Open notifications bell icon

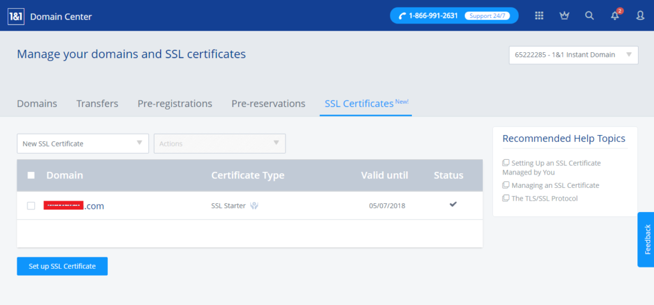coord(614,16)
